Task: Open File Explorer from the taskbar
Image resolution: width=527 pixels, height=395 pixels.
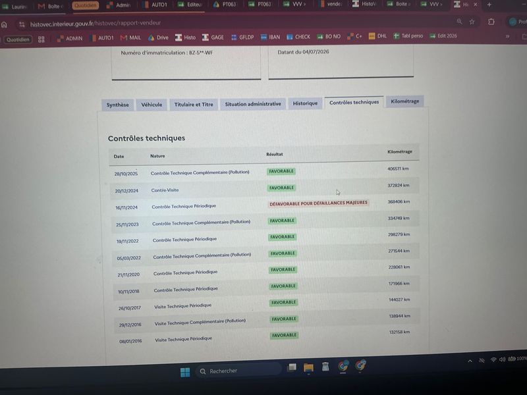Action: (308, 368)
